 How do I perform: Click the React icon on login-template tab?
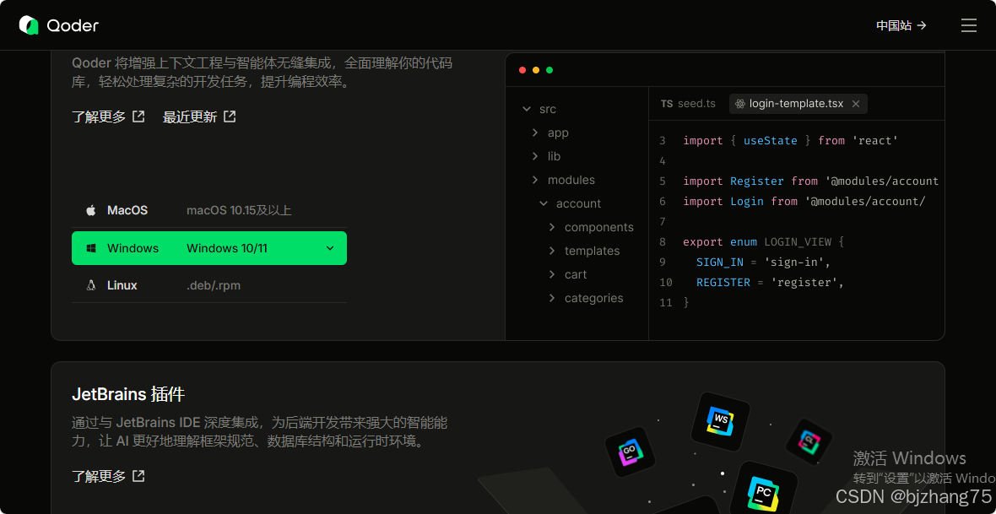(740, 104)
